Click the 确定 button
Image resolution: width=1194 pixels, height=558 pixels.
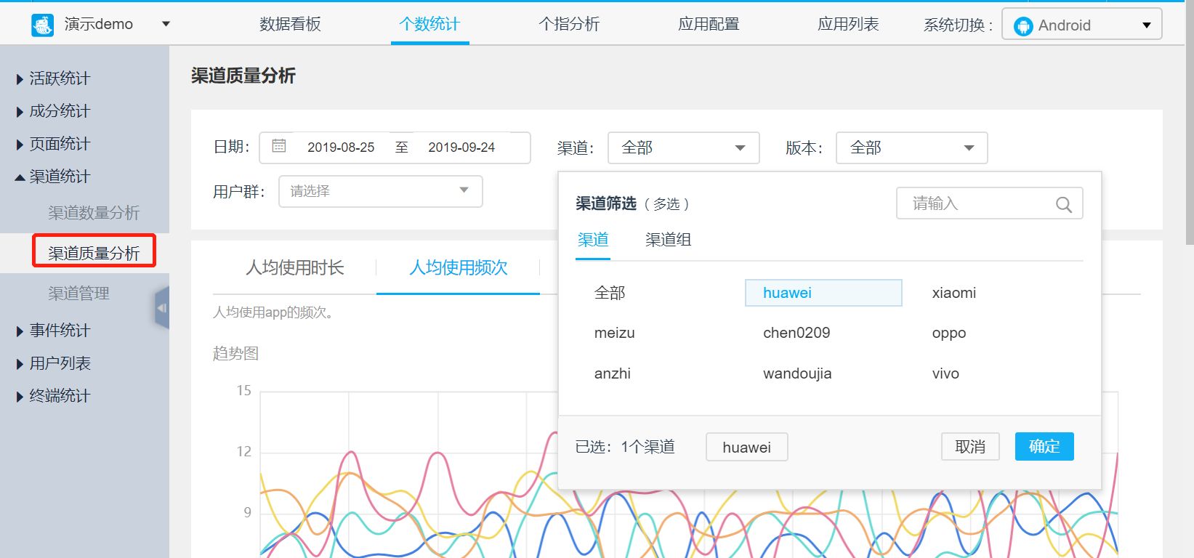(x=1044, y=446)
